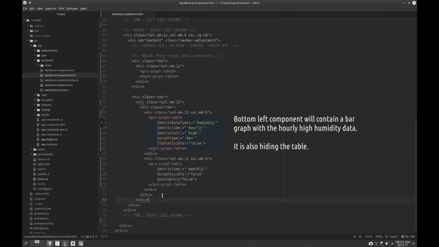Open app.component.html in the tree
Image resolution: width=439 pixels, height=247 pixels.
pos(53,125)
